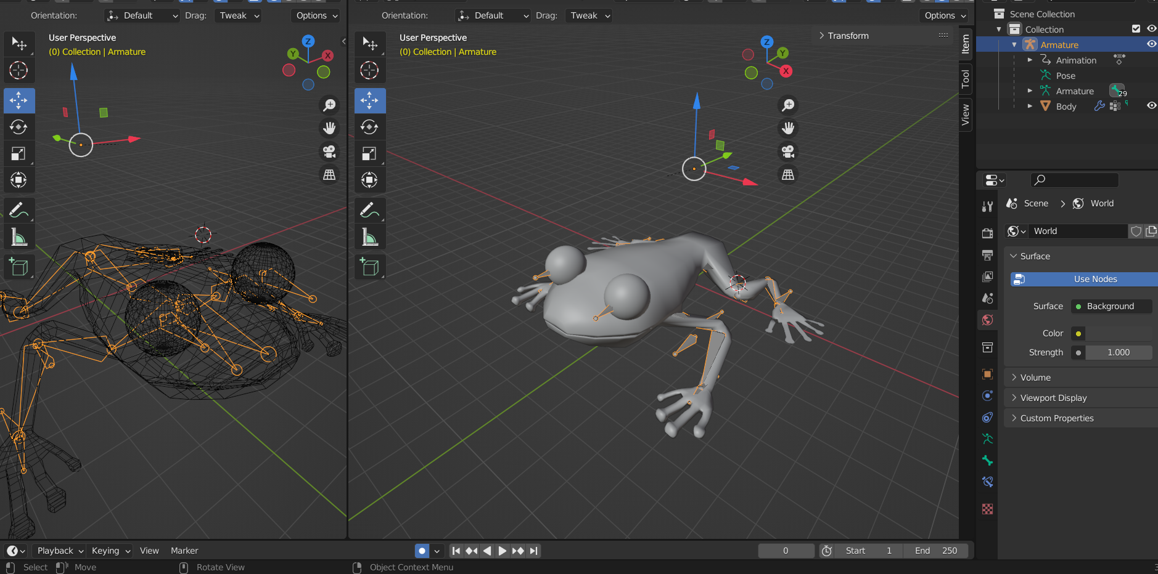
Task: Open Texture properties tab (checker icon)
Action: (x=987, y=509)
